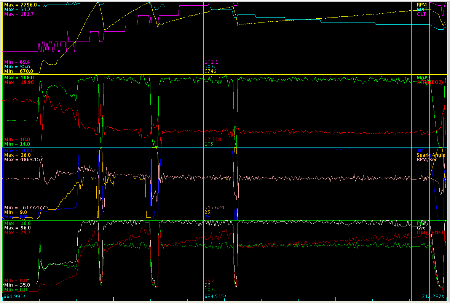Click the cursor RPM value '6749'

(x=211, y=71)
